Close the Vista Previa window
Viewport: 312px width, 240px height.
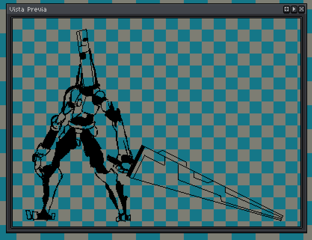click(302, 9)
